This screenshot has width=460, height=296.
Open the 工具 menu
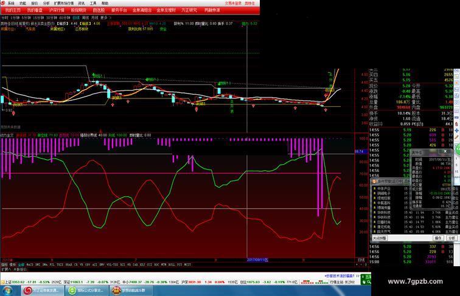coord(93,3)
